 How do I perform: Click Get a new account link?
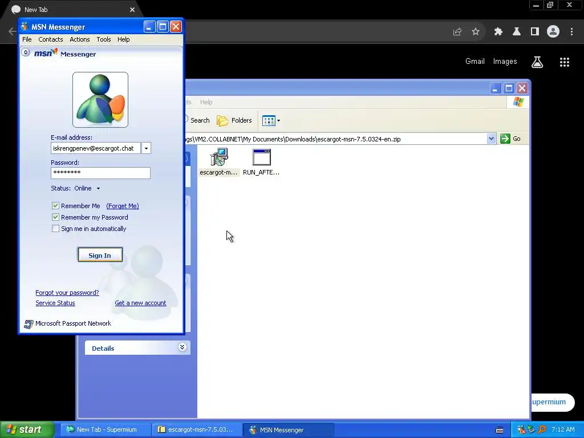point(140,303)
